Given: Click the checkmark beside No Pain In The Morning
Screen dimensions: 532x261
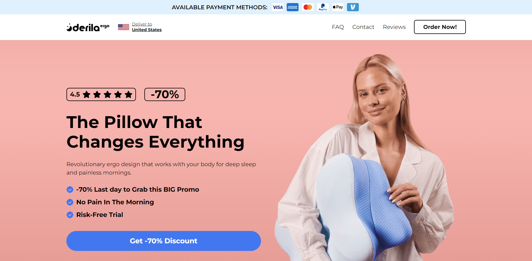Looking at the screenshot, I should (70, 202).
